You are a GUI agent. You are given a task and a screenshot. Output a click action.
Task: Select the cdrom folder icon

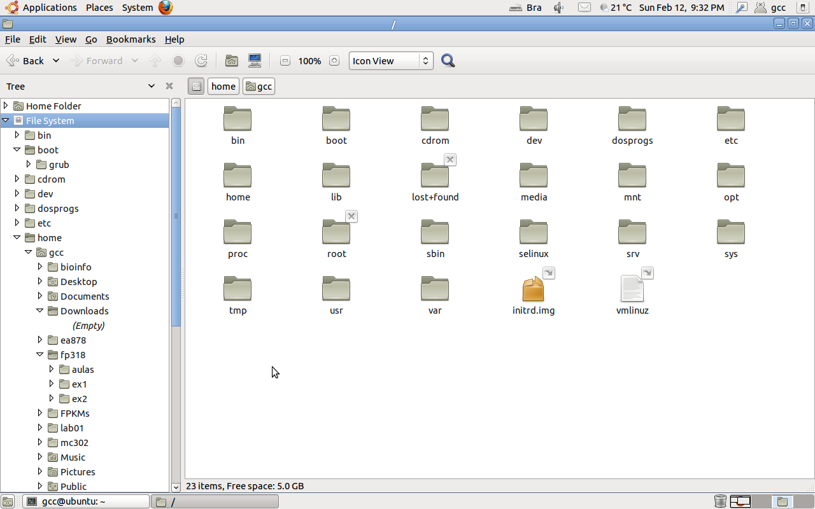435,119
